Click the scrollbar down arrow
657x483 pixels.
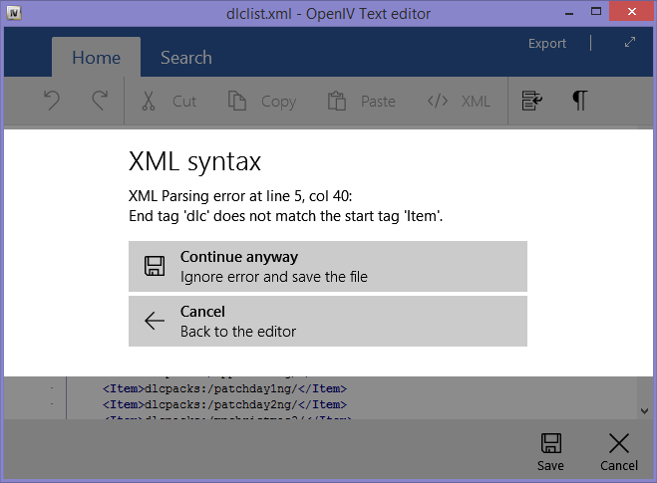(645, 410)
